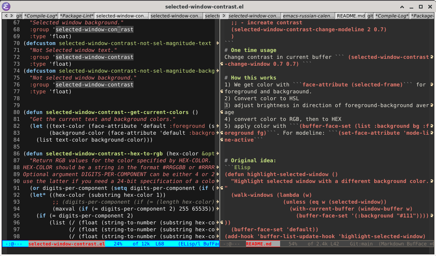Click '(add-hook 'buffer-list-update-hook' line
This screenshot has width=436, height=256.
[x=325, y=236]
